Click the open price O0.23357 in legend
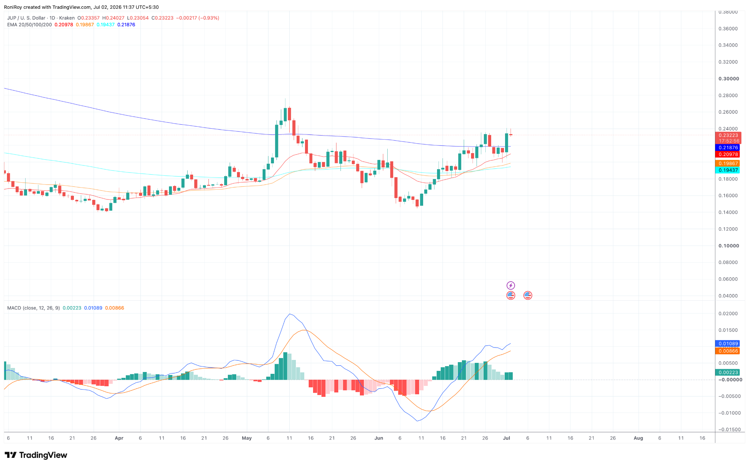The height and width of the screenshot is (467, 749). (89, 18)
